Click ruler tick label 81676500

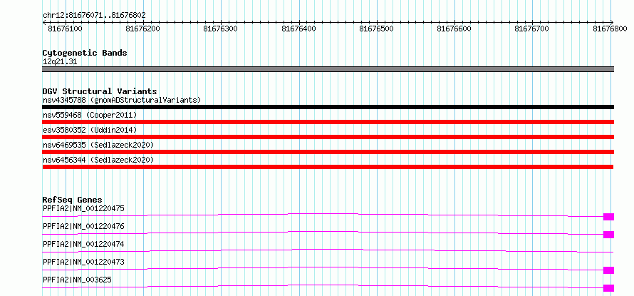point(376,29)
